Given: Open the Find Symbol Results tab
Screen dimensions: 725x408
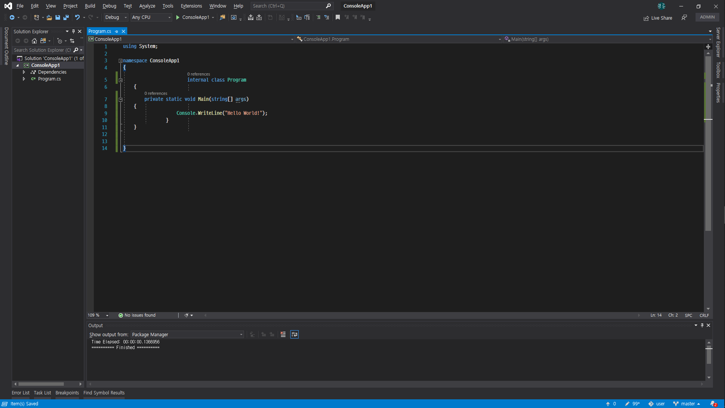Looking at the screenshot, I should coord(104,393).
